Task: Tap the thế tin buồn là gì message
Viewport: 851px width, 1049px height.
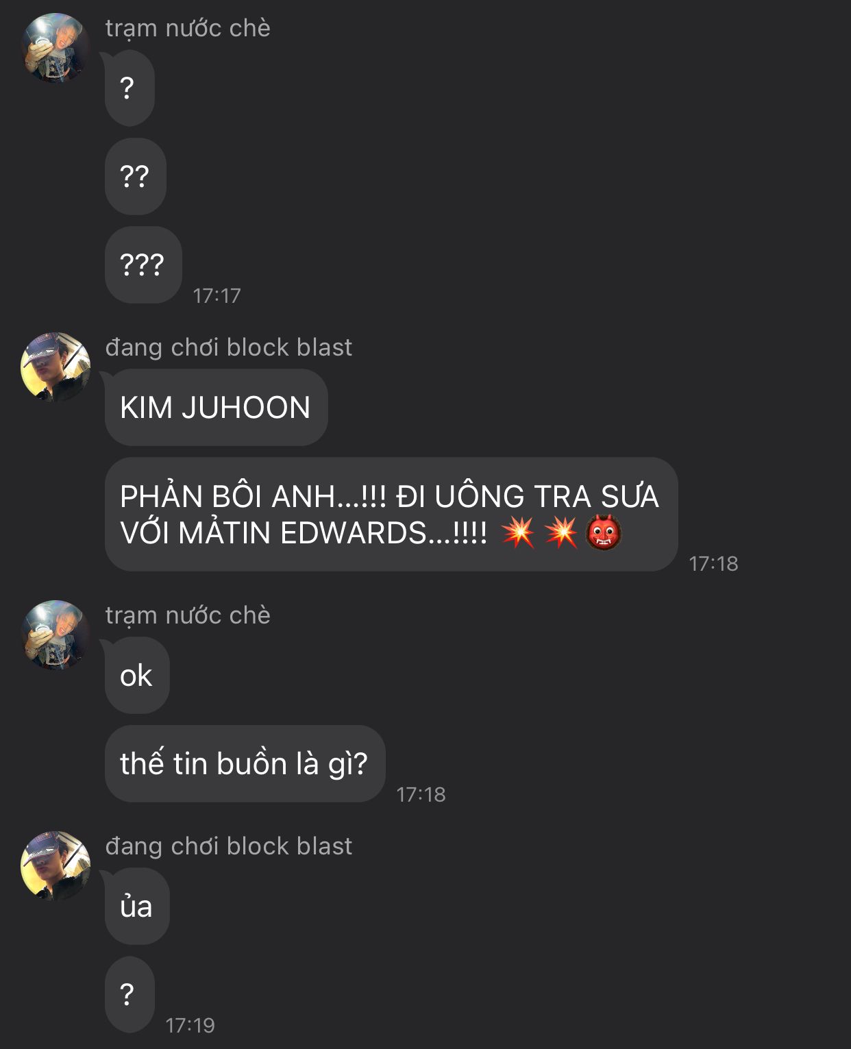Action: [x=245, y=764]
